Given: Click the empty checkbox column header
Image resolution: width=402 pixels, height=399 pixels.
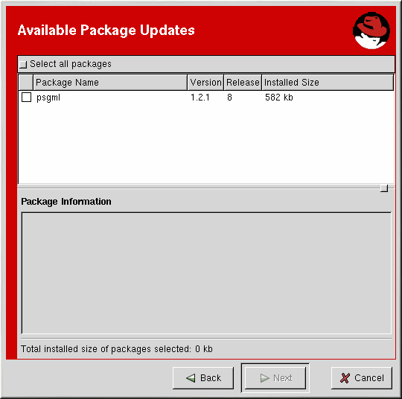Looking at the screenshot, I should click(x=26, y=83).
